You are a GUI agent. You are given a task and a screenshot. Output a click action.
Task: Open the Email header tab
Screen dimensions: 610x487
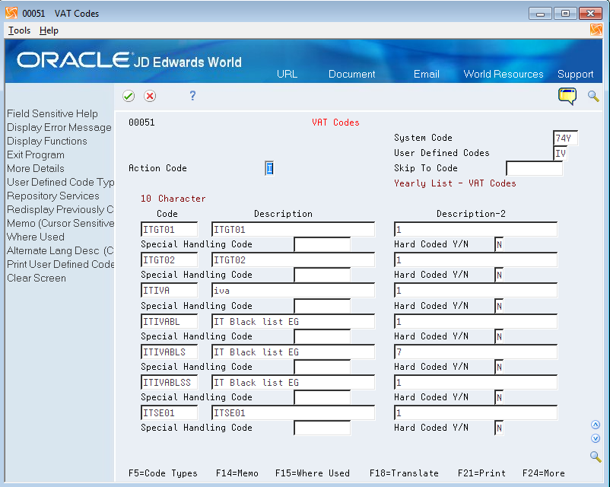(x=427, y=74)
